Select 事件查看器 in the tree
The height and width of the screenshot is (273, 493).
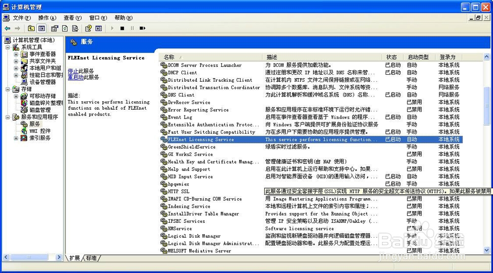pyautogui.click(x=43, y=54)
